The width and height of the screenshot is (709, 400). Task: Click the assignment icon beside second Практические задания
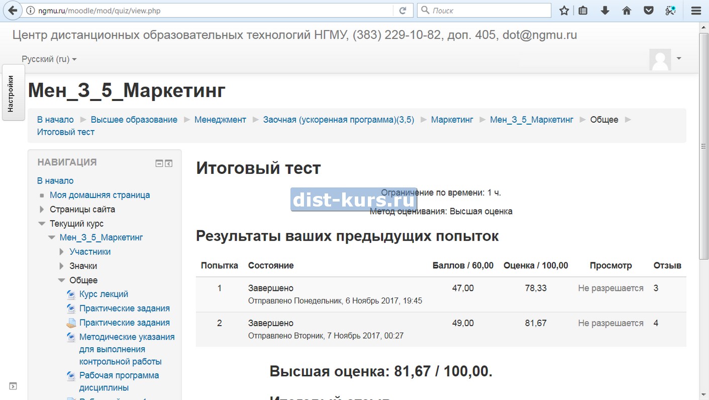pos(71,323)
